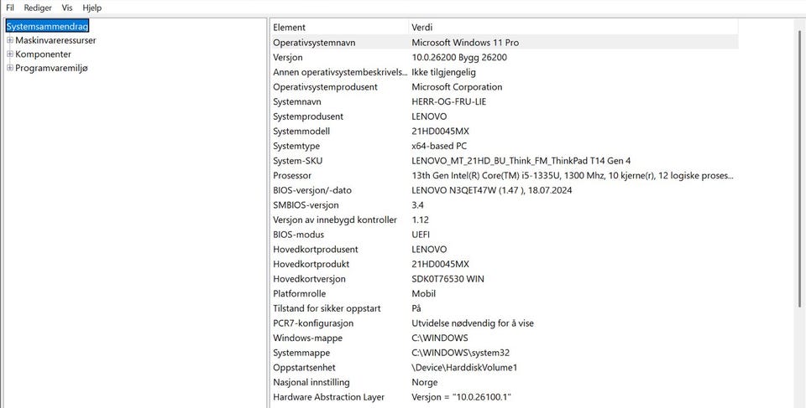Expand the Maskinvareressurser node

point(10,40)
